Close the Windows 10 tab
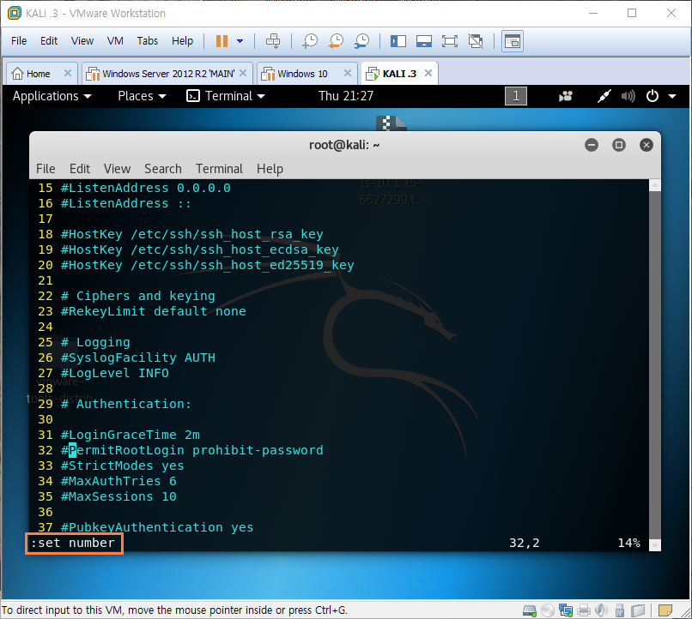This screenshot has width=692, height=619. (348, 73)
